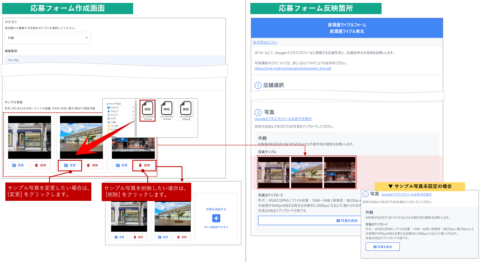Open the photography_tips.pdf manual link
The height and width of the screenshot is (262, 482).
pyautogui.click(x=293, y=68)
